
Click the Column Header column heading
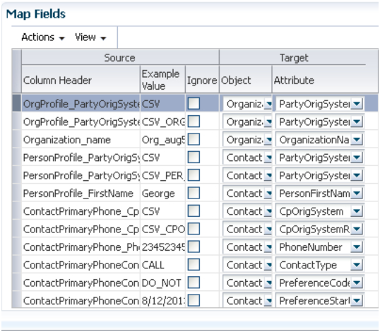point(81,80)
